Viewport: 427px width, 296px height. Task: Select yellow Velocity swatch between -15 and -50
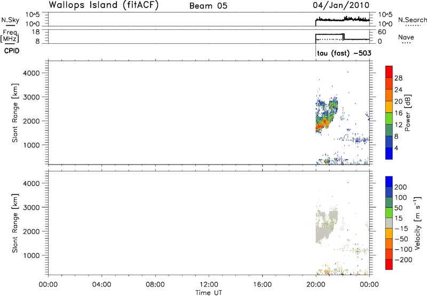tap(389, 233)
